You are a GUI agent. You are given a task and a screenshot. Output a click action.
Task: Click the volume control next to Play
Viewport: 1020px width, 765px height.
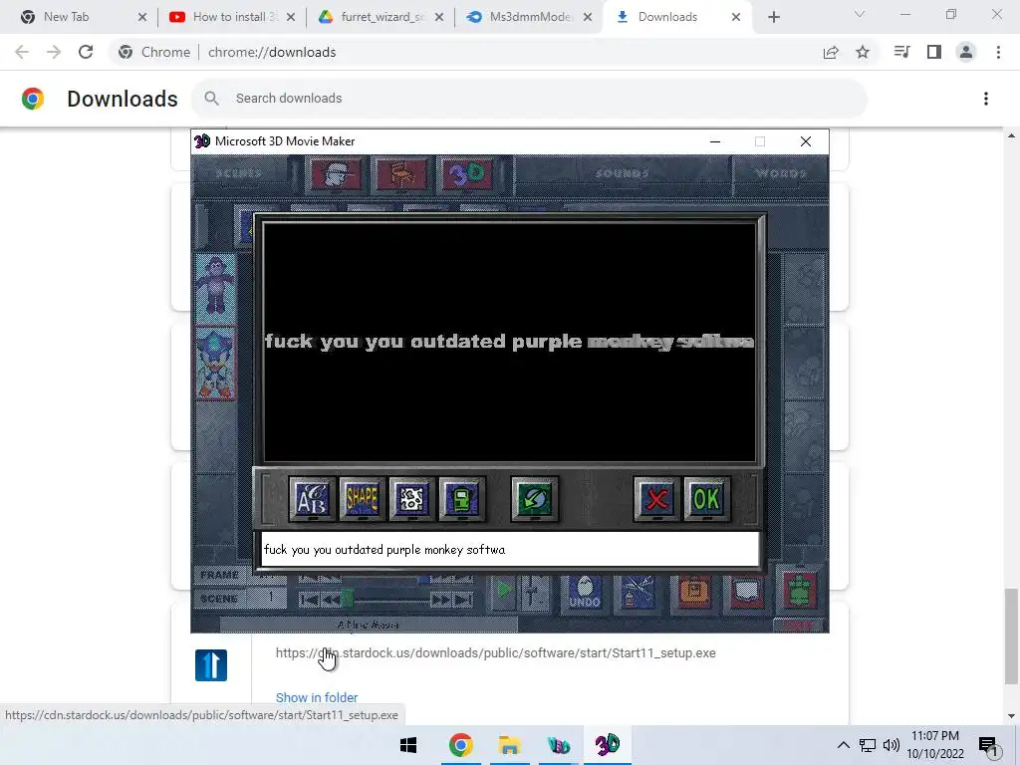533,592
